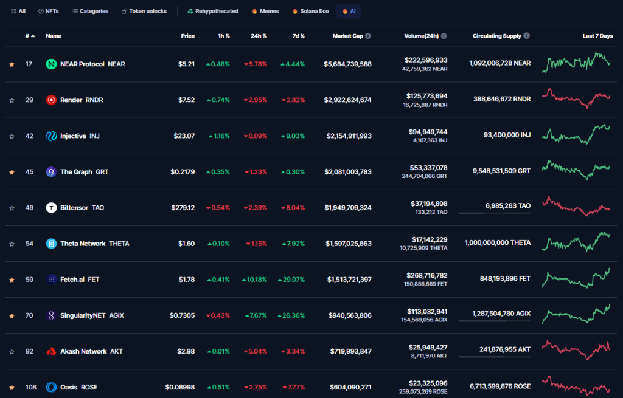Click the Circulating Supply info icon
Image resolution: width=623 pixels, height=398 pixels.
(526, 36)
